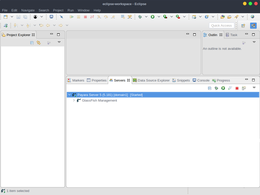The image size is (260, 195).
Task: Click the main toolbar Debug bug icon
Action: tap(140, 17)
